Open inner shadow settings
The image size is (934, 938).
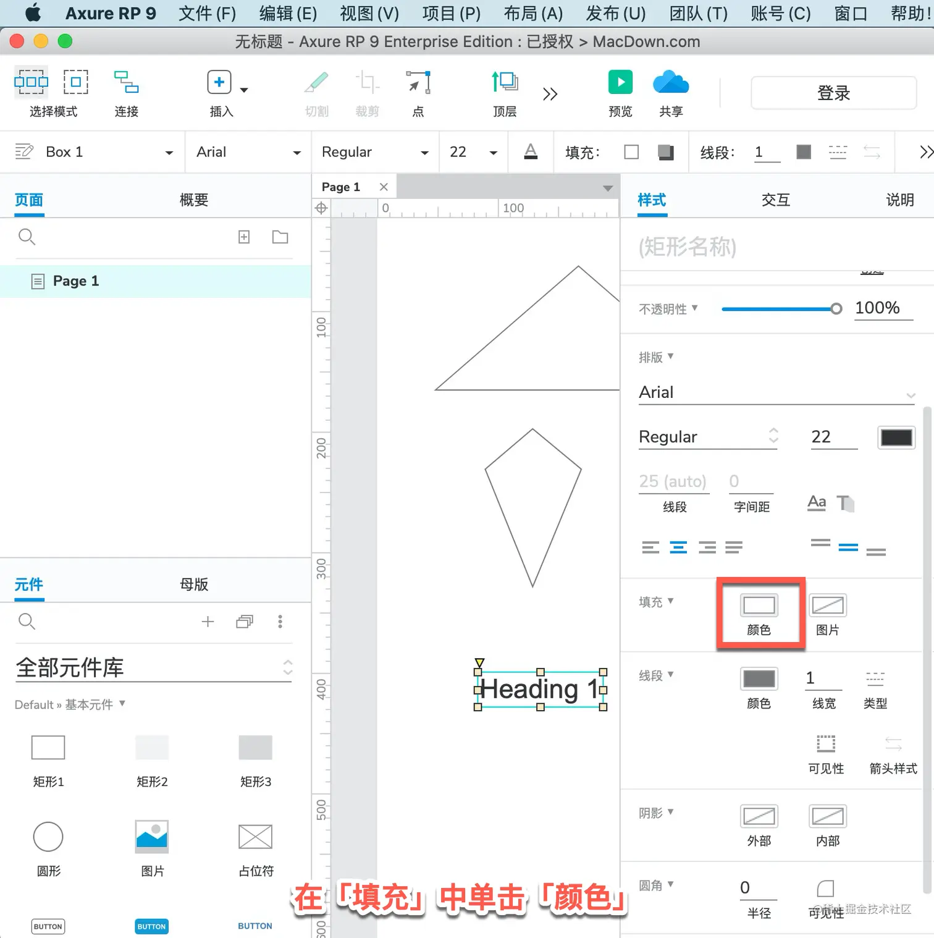pyautogui.click(x=828, y=816)
